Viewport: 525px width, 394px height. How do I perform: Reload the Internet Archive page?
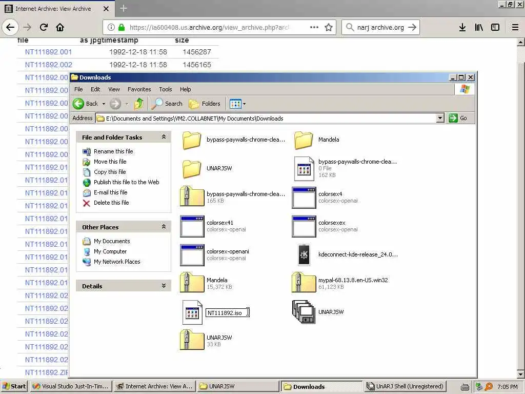44,27
